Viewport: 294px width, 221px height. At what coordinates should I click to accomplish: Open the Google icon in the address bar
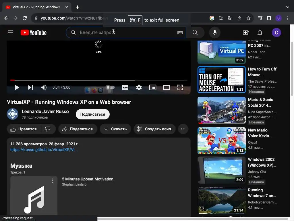coord(212,18)
